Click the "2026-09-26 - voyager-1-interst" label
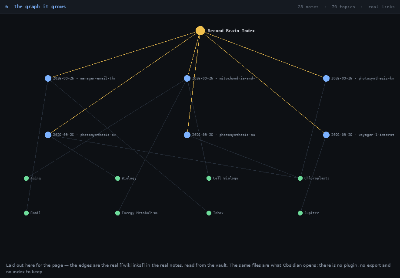Image resolution: width=400 pixels, height=278 pixels. (363, 135)
